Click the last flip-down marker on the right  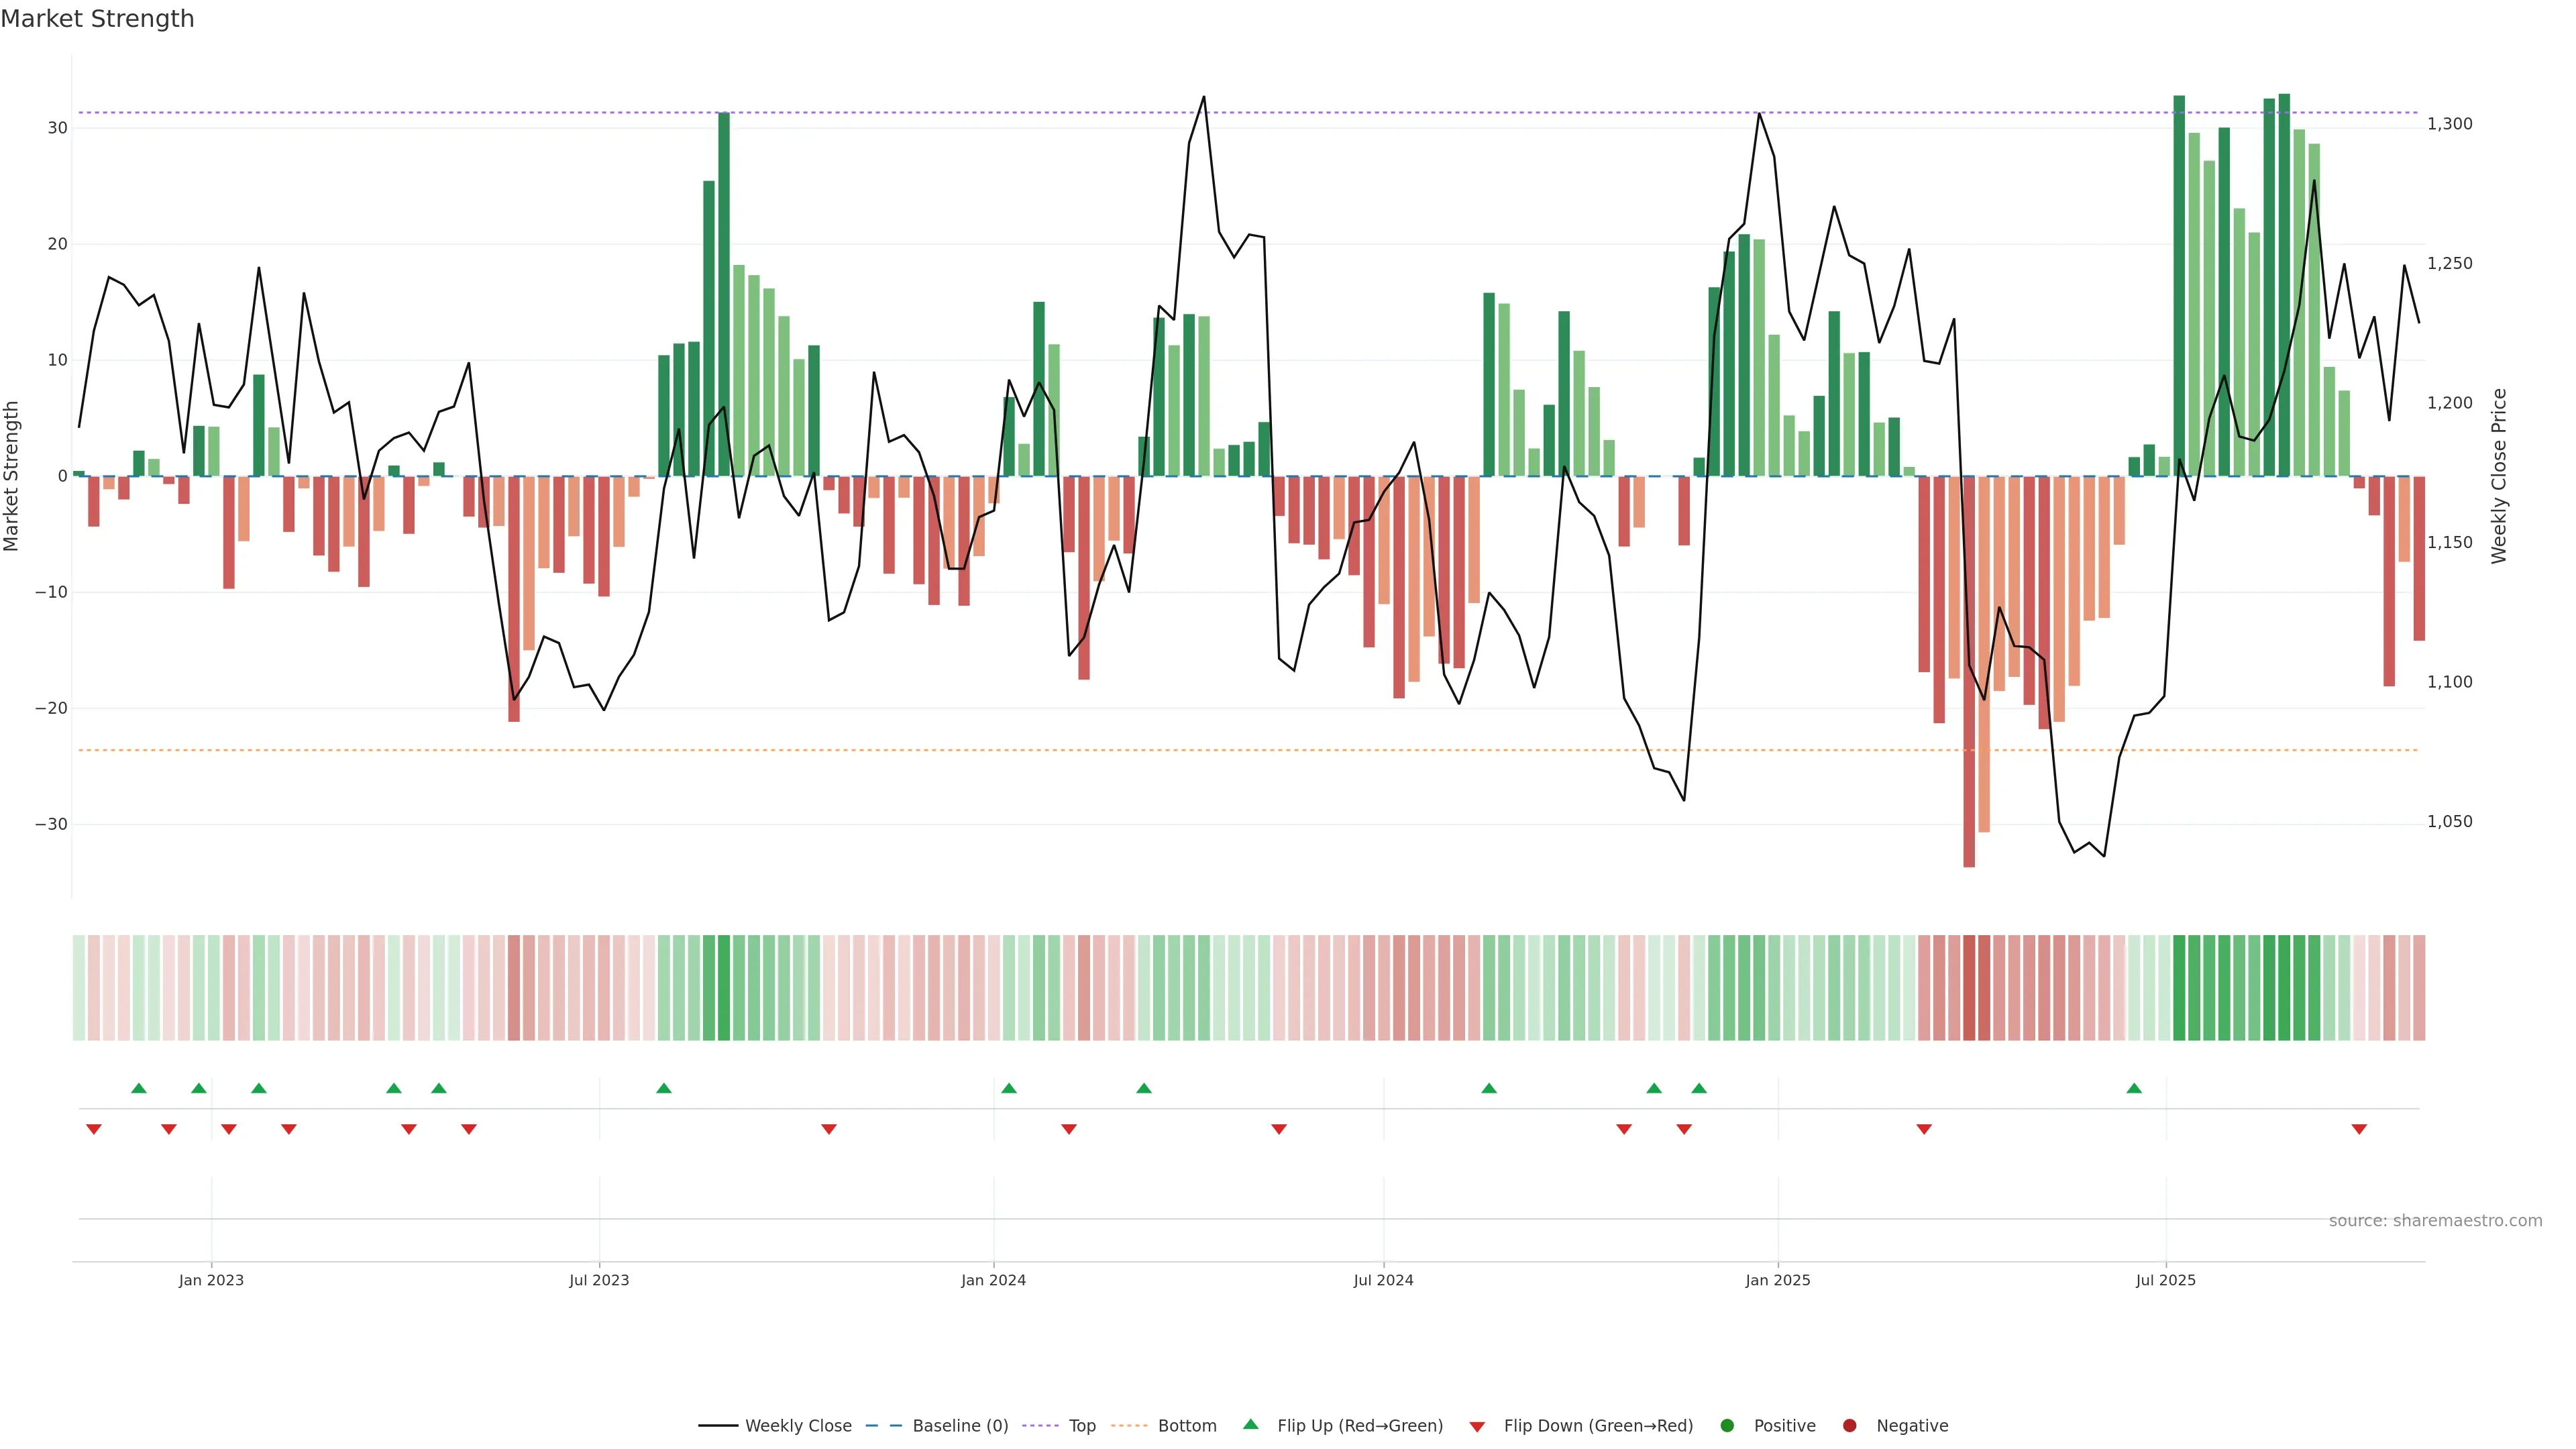coord(2359,1129)
